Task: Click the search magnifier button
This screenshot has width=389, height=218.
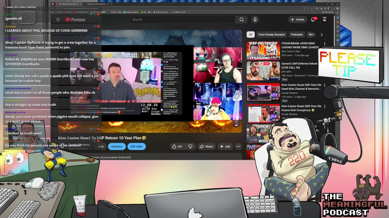Action: 242,19
